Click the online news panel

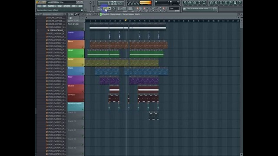click(x=200, y=9)
